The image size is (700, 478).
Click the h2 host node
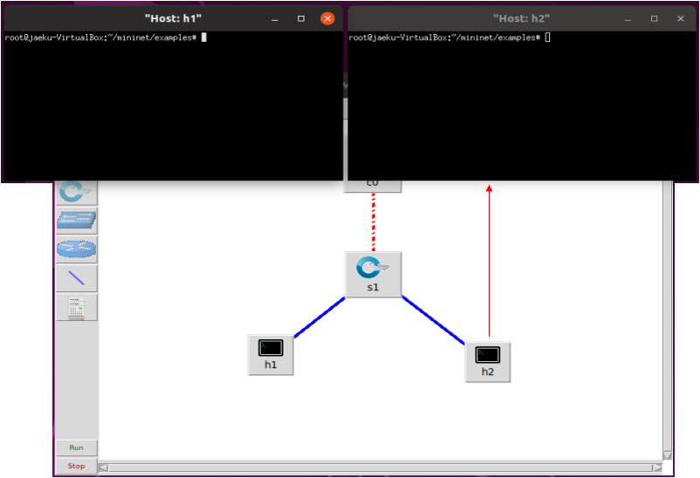pos(488,362)
